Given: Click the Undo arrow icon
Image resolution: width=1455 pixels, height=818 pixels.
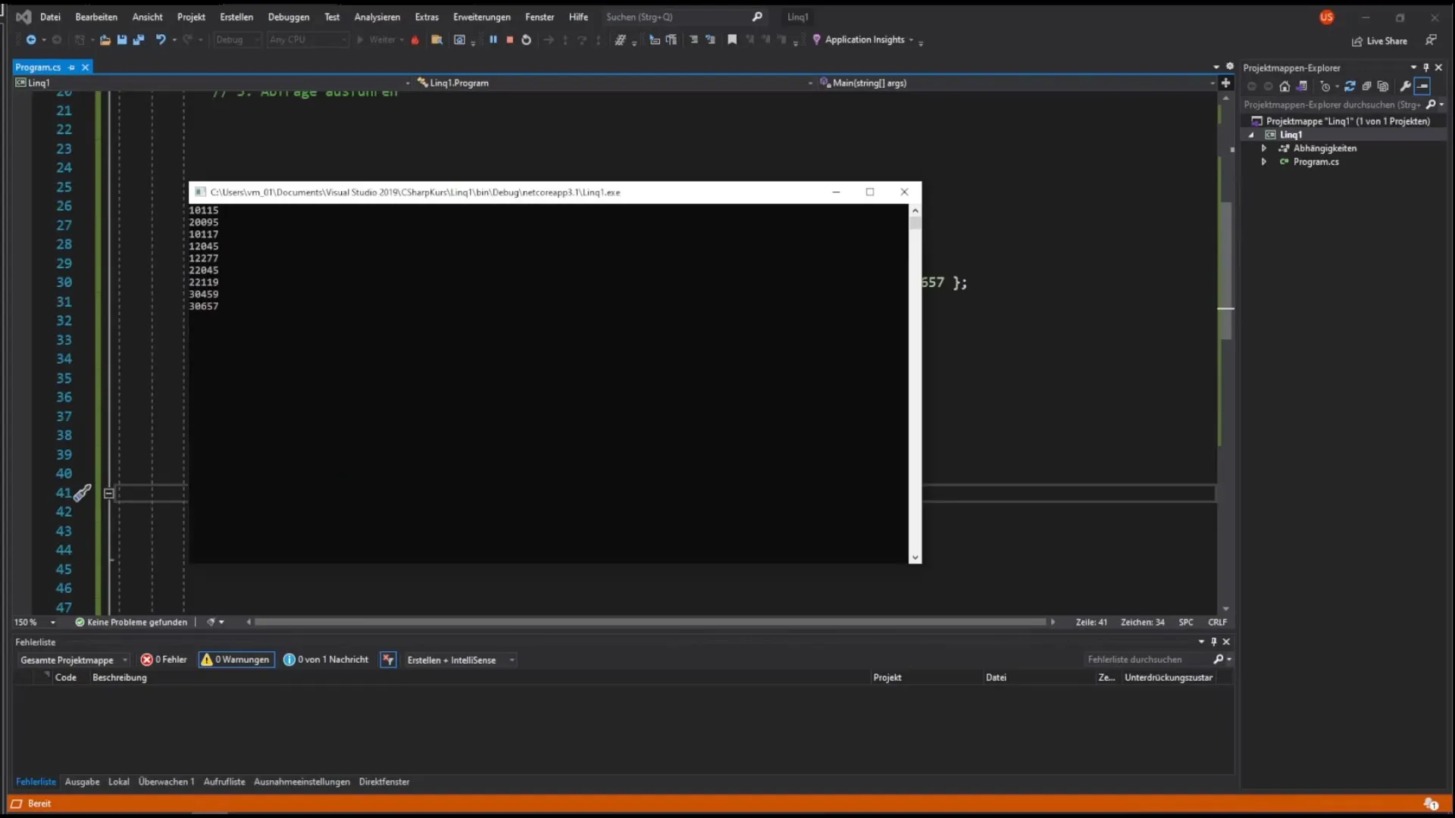Looking at the screenshot, I should (x=161, y=40).
